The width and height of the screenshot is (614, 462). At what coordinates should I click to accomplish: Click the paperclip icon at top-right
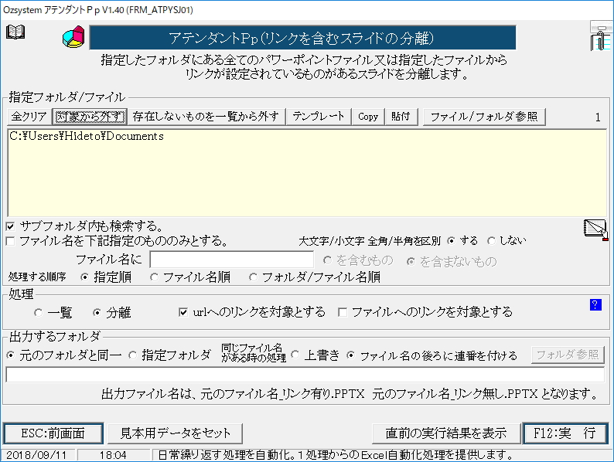(x=599, y=36)
